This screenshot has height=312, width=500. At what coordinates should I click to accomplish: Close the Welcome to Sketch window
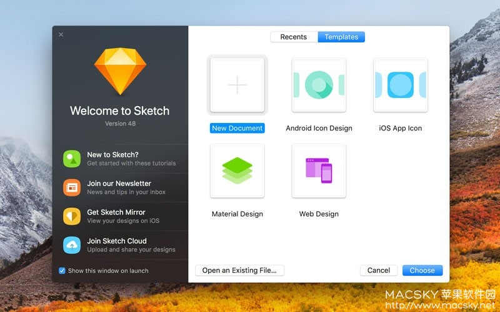click(x=61, y=34)
